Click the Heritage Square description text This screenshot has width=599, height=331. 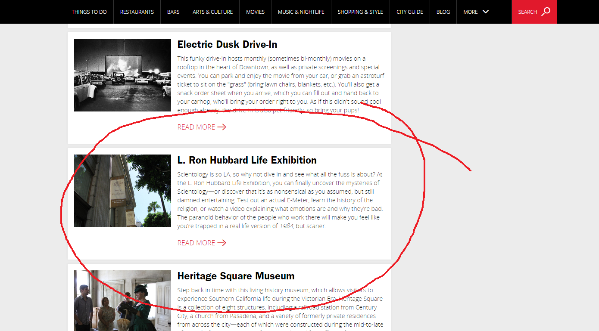[280, 309]
